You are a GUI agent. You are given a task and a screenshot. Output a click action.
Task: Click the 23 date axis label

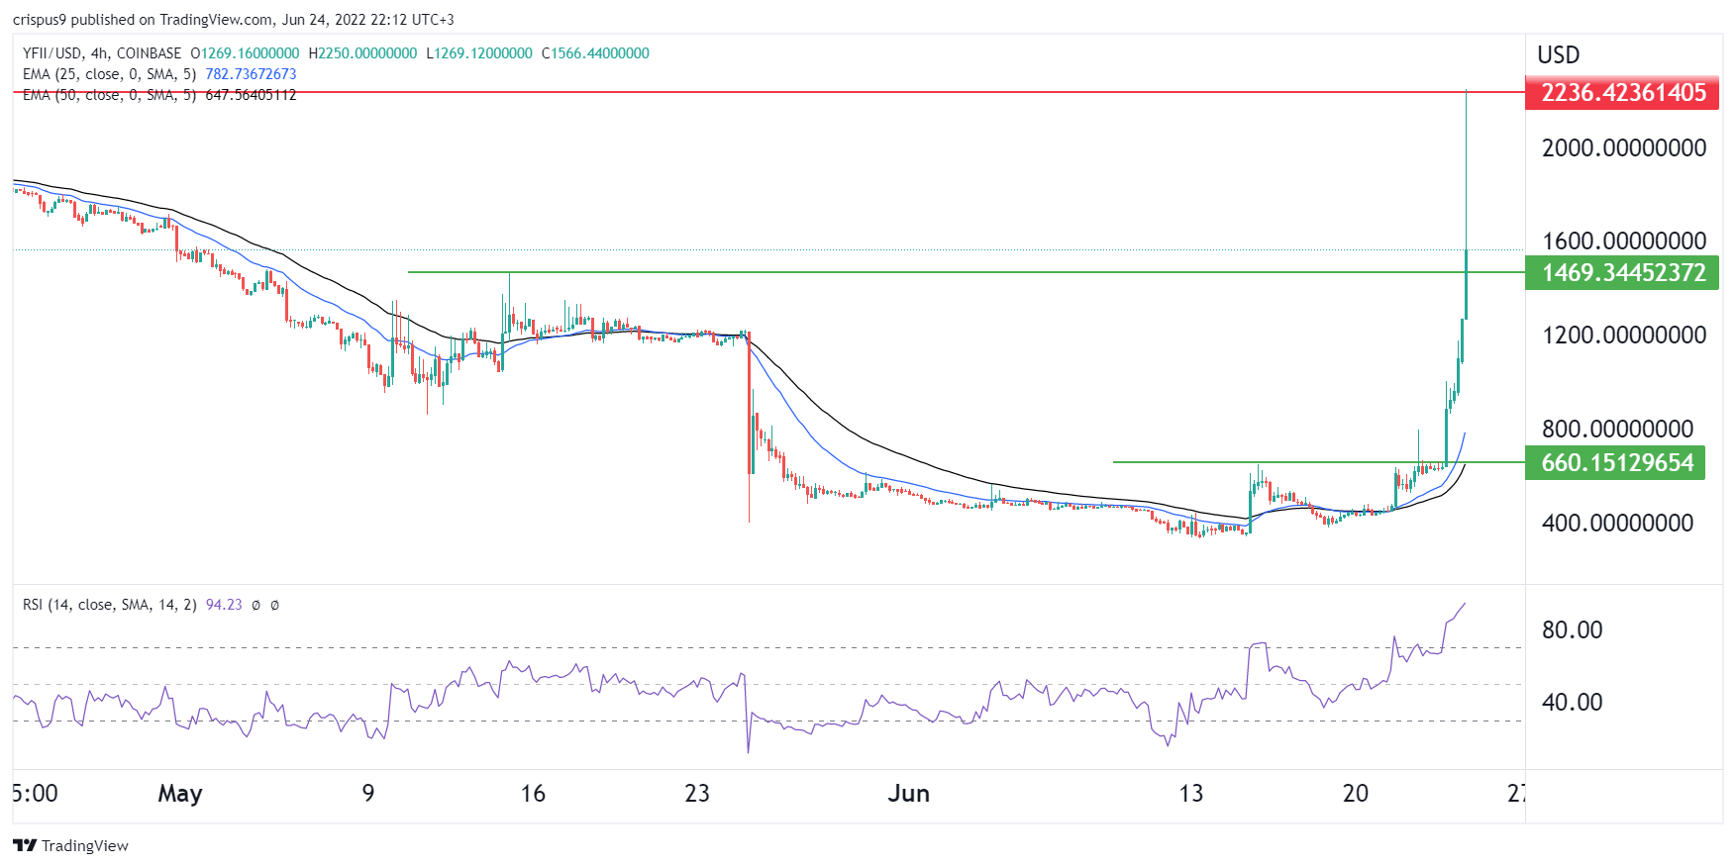pos(697,794)
